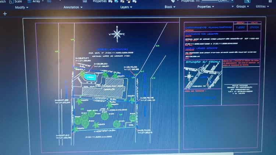276x155 pixels.
Task: Expand the Annotation panel
Action: coord(73,7)
